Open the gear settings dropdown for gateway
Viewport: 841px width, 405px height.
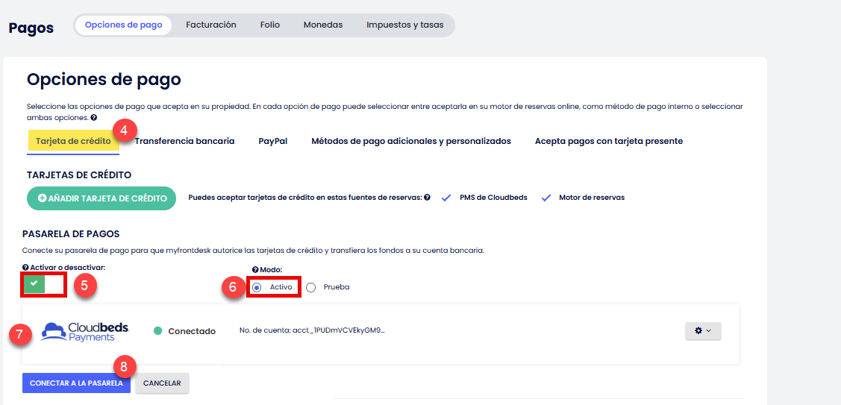point(702,330)
